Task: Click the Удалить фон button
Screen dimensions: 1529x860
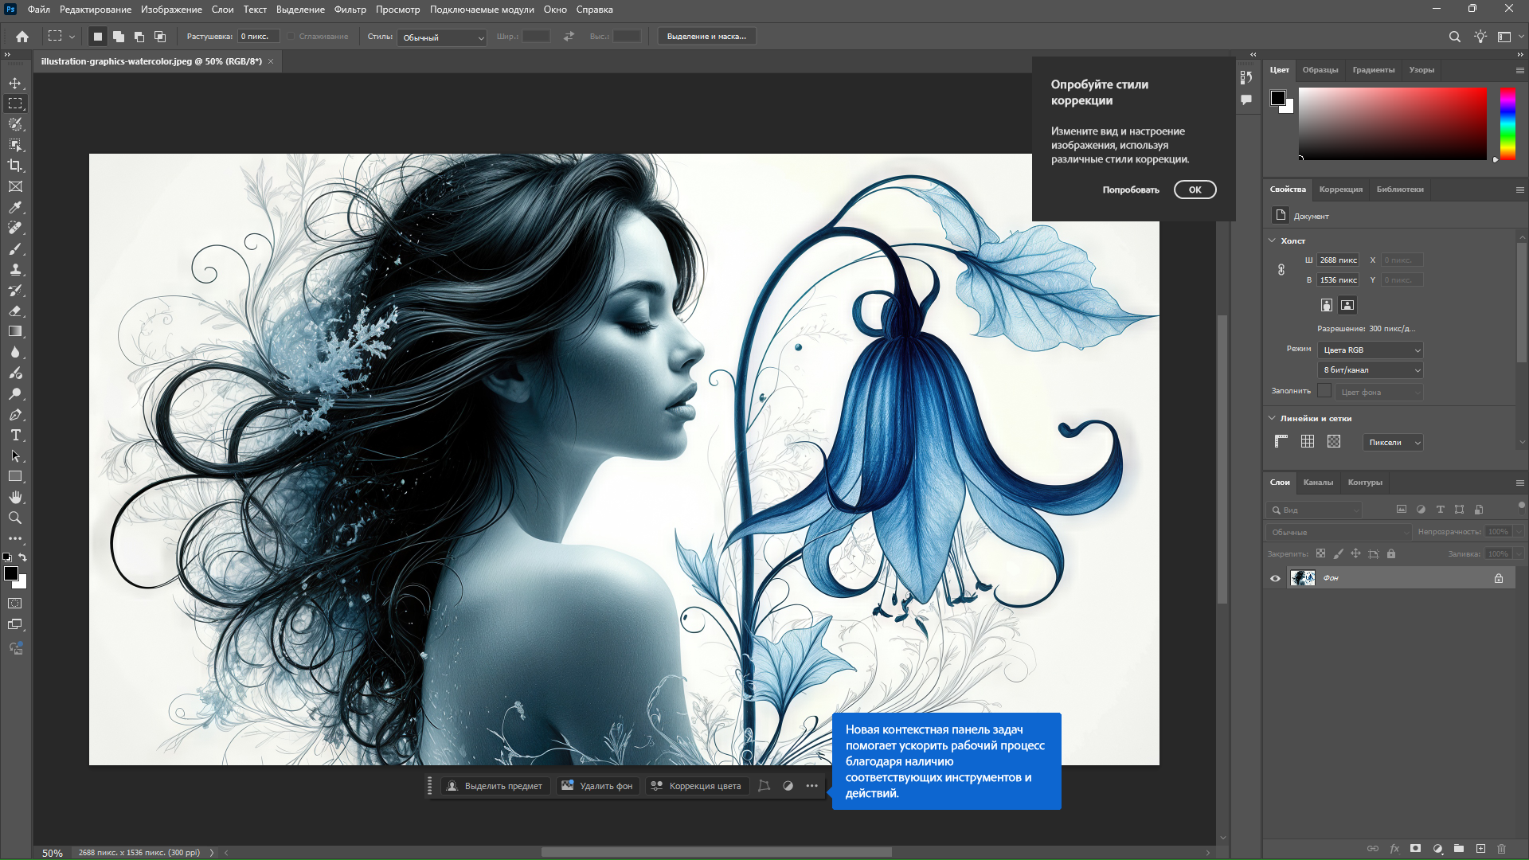Action: click(597, 786)
